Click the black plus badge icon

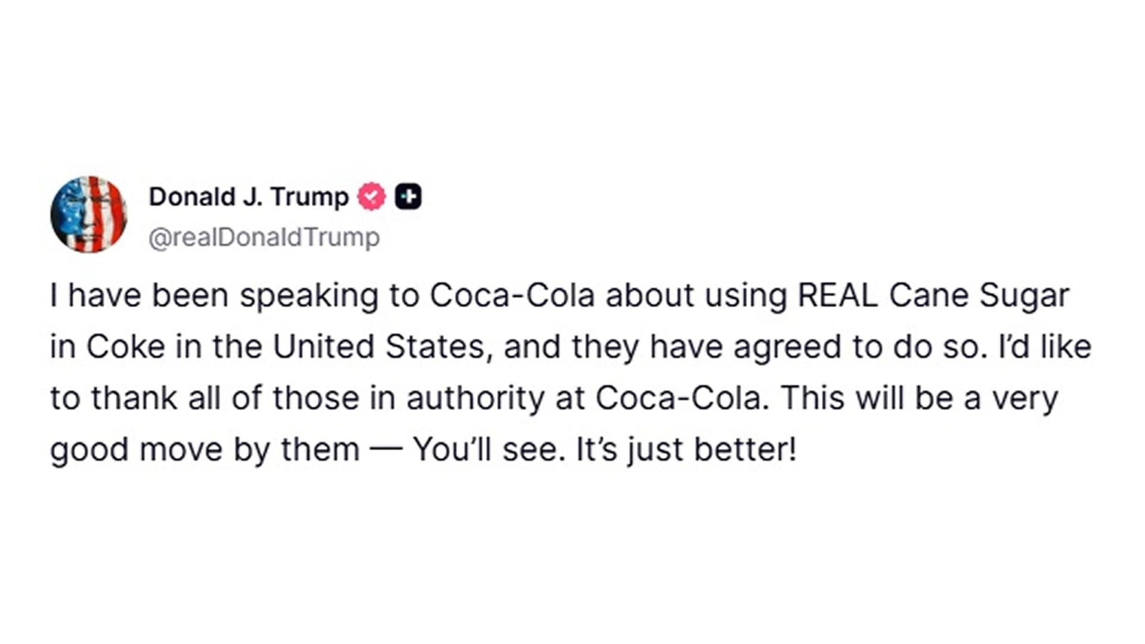click(408, 196)
